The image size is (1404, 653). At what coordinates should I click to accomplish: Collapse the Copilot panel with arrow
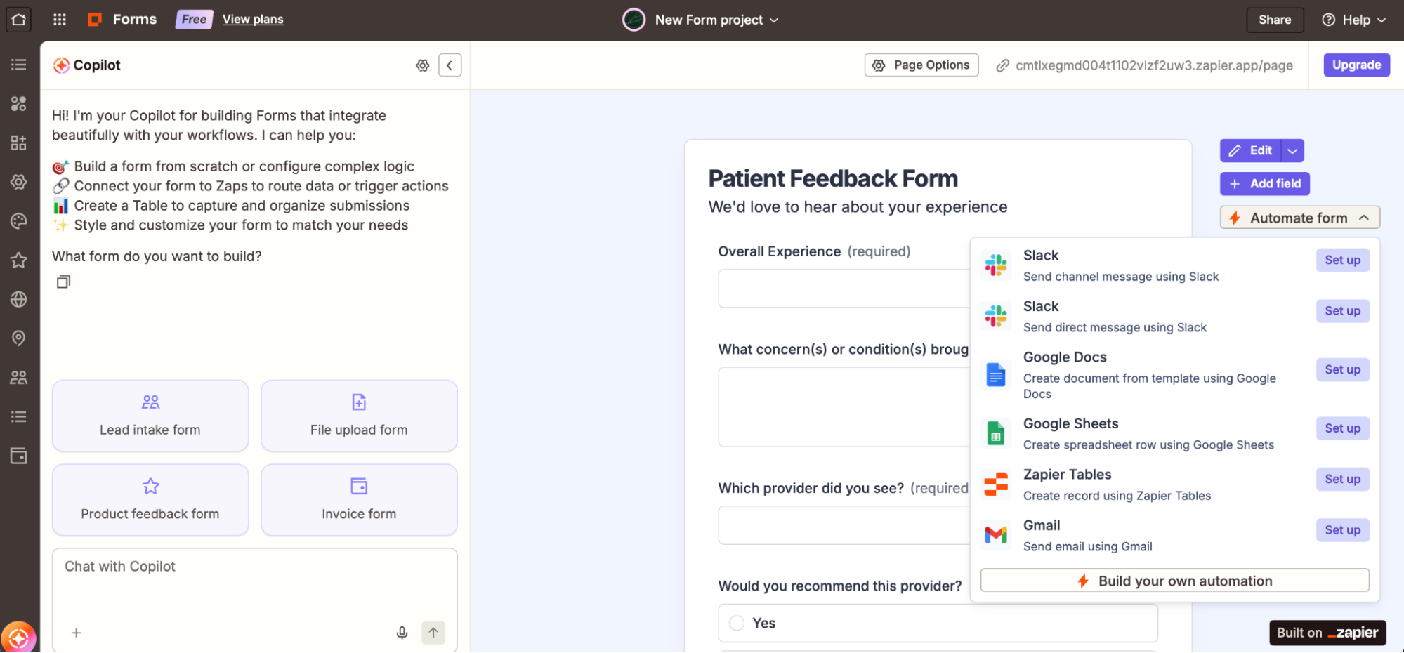click(x=450, y=65)
